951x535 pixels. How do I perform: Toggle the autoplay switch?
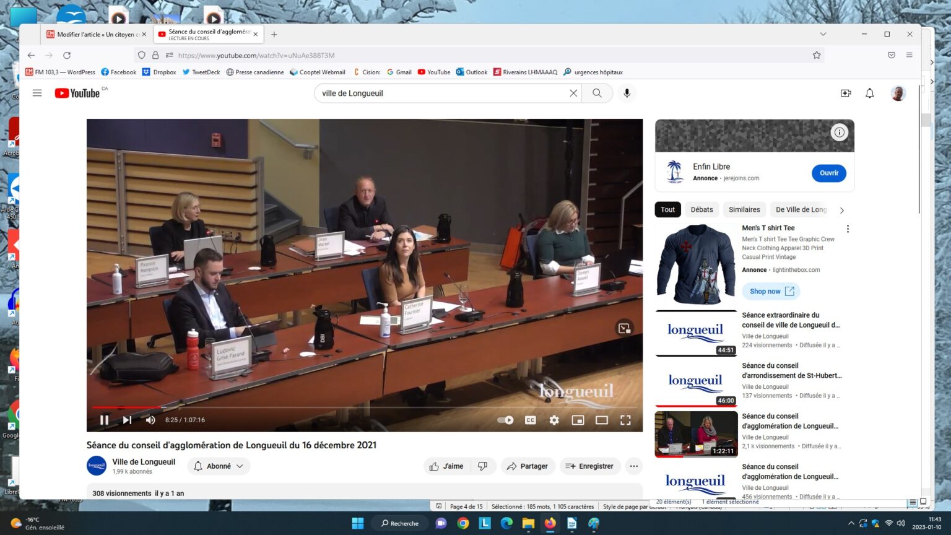click(505, 420)
